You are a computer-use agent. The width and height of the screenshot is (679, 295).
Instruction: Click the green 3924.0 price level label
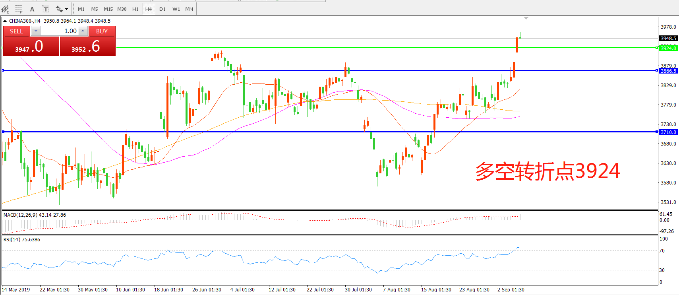coord(668,48)
